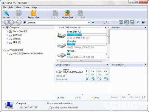Image resolution: width=149 pixels, height=112 pixels.
Task: Close the Drive Manager panel
Action: pos(108,65)
